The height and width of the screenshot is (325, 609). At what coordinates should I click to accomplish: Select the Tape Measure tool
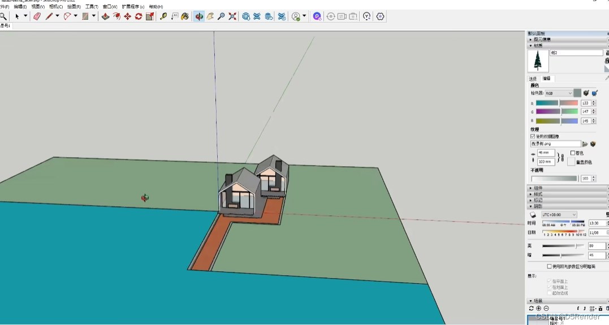point(163,16)
